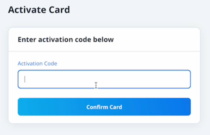Click the Enter activation code below header

[x=66, y=40]
